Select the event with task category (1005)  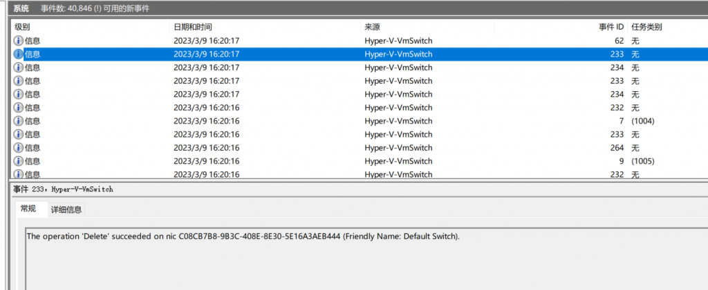pyautogui.click(x=359, y=162)
